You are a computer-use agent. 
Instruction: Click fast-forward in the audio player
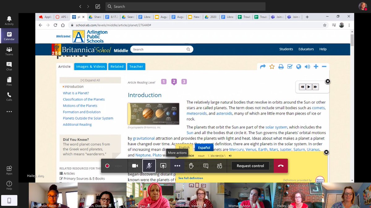coord(315,87)
